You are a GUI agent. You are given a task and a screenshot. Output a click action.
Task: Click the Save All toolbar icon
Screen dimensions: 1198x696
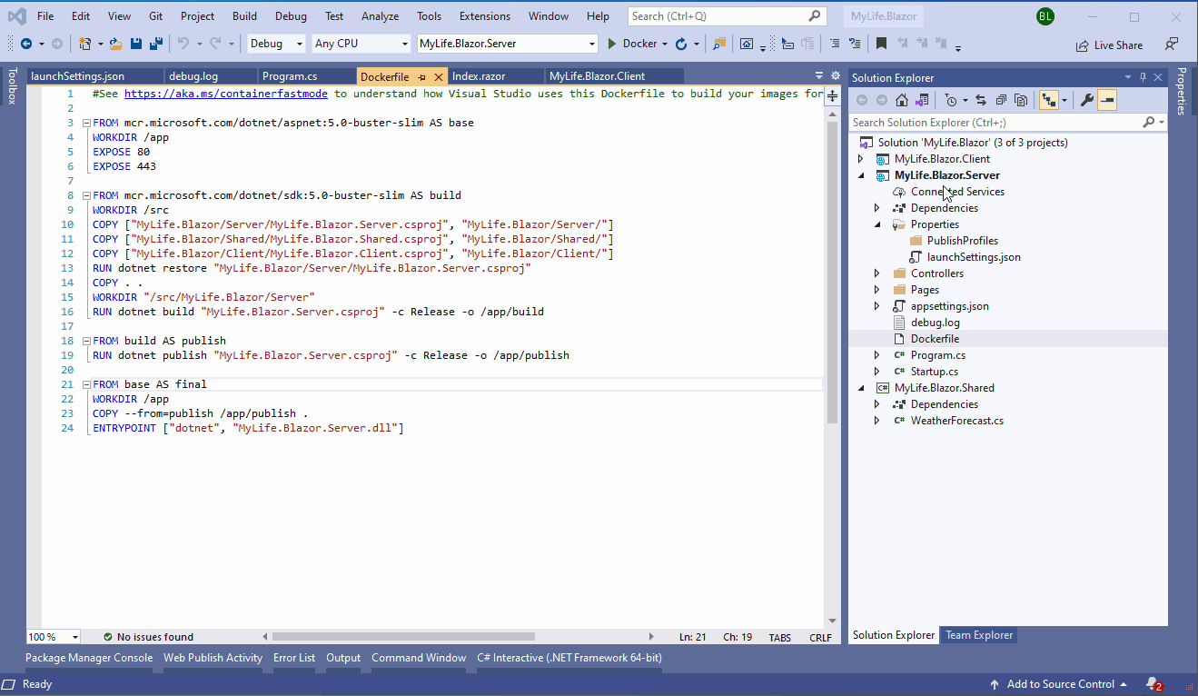pyautogui.click(x=156, y=44)
